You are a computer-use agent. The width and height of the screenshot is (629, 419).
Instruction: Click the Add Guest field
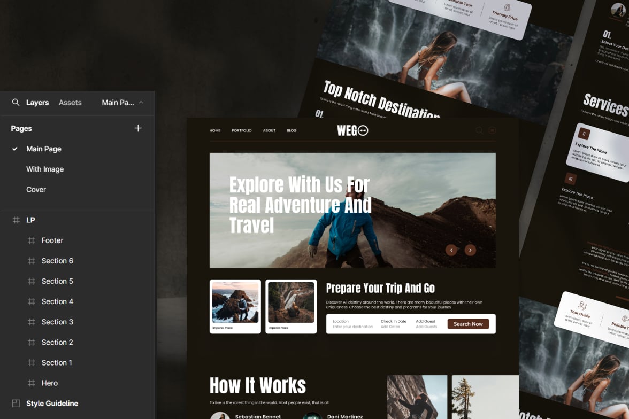(x=426, y=324)
